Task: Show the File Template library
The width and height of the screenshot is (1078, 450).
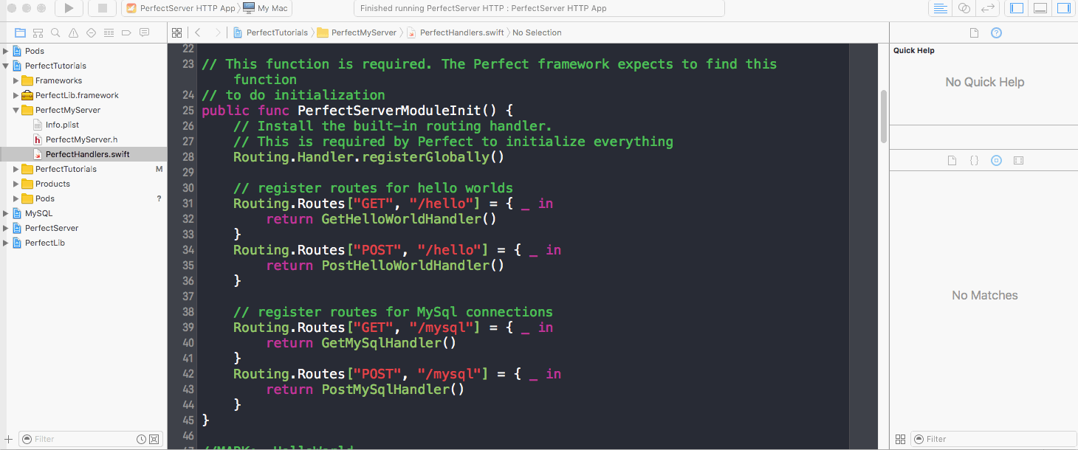Action: click(x=952, y=160)
